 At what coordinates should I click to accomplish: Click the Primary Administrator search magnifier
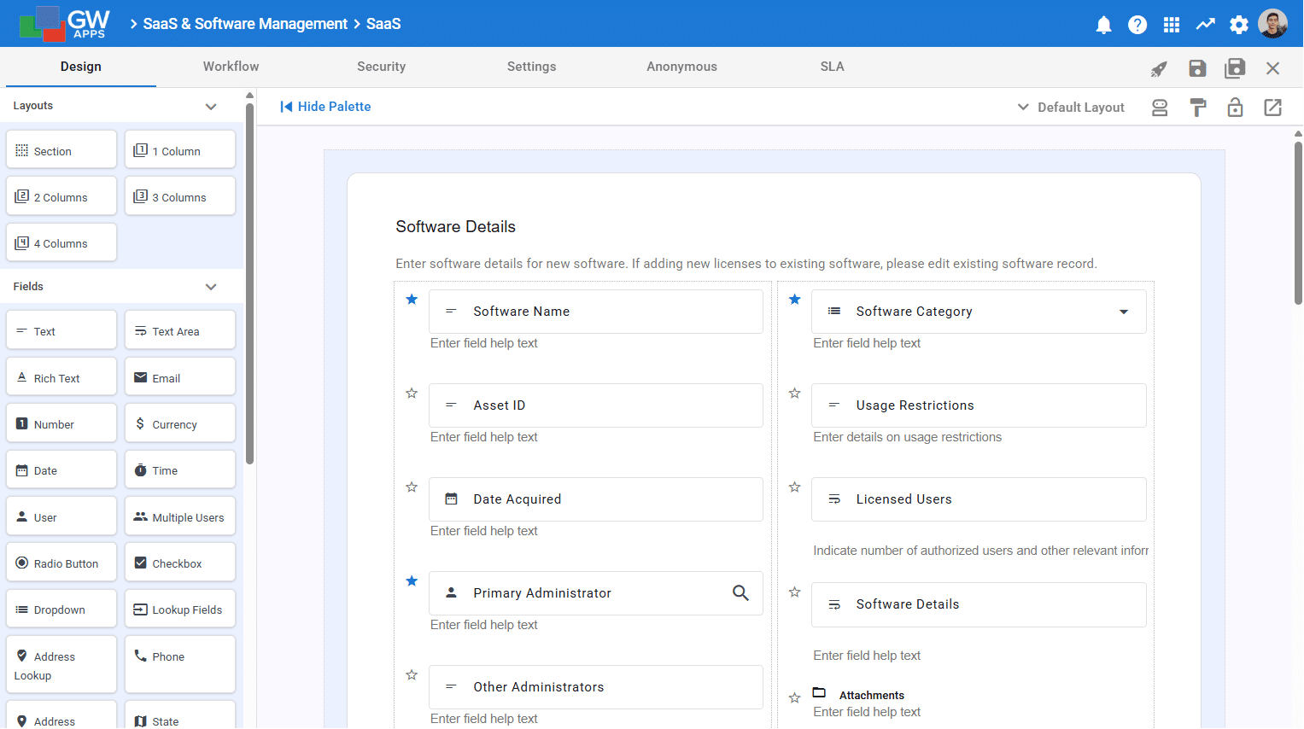point(740,593)
